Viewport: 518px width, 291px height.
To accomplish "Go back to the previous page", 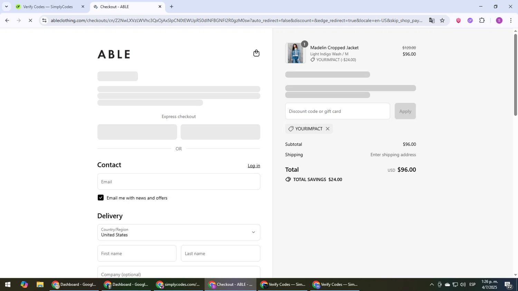I will point(7,20).
